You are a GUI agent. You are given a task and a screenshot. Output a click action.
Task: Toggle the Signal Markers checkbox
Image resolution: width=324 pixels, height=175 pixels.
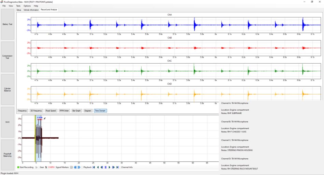click(x=71, y=167)
